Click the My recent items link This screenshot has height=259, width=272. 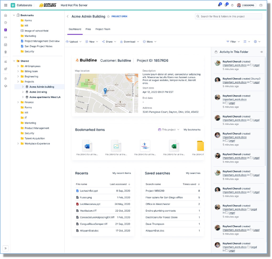(x=122, y=173)
